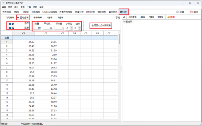Open the 帮助 menu
202x126 pixels.
click(41, 7)
